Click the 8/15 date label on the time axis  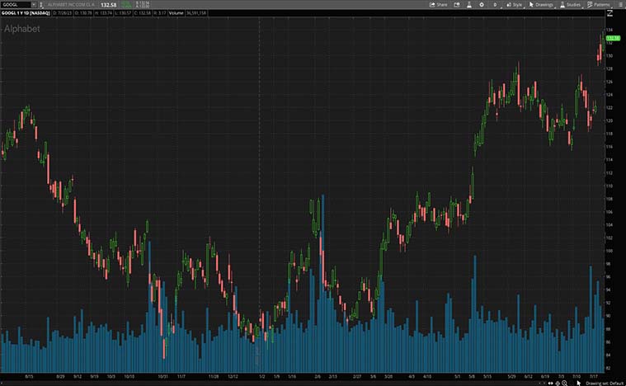(x=29, y=376)
